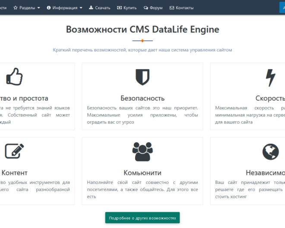The height and width of the screenshot is (228, 285).
Task: Click the Контент card description about инструментов
Action: click(35, 186)
